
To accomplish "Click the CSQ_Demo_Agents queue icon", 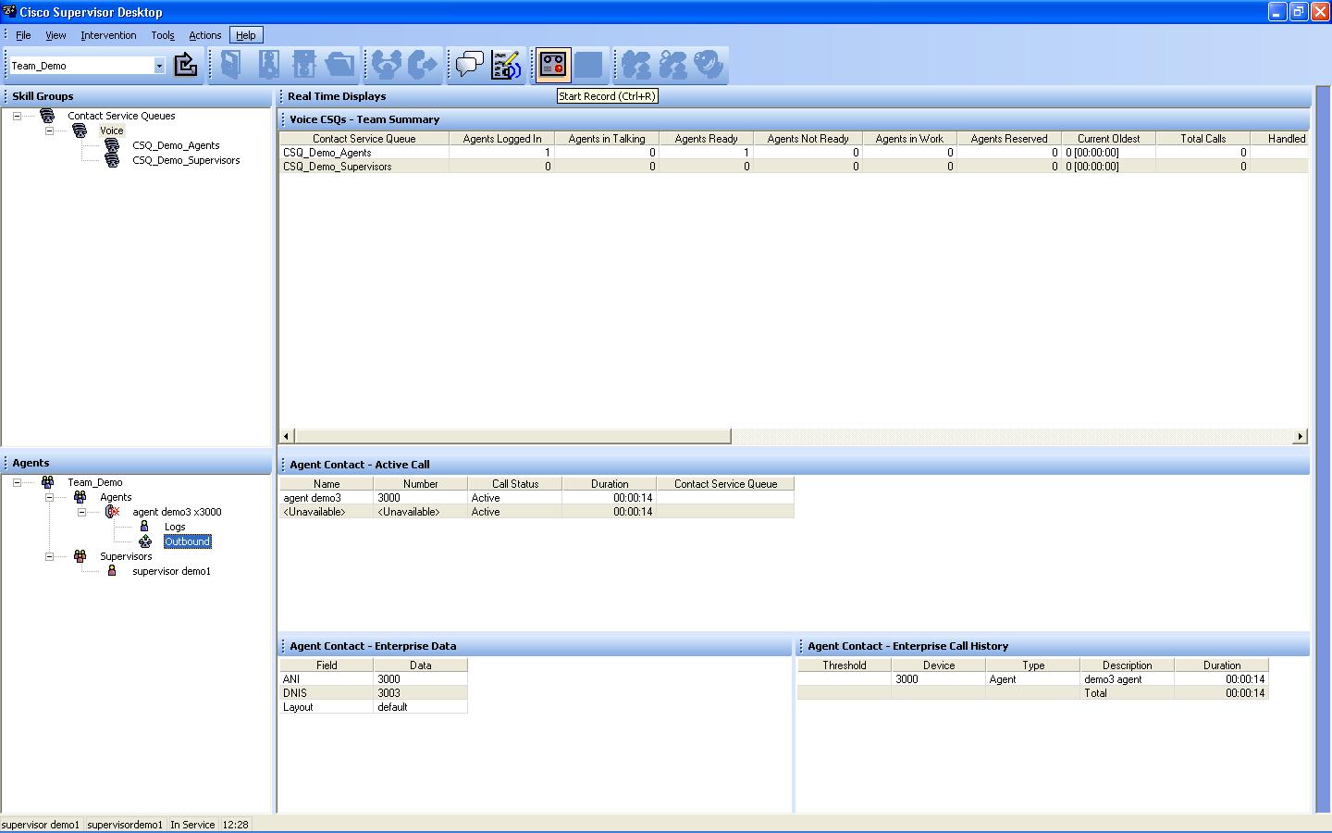I will tap(112, 145).
